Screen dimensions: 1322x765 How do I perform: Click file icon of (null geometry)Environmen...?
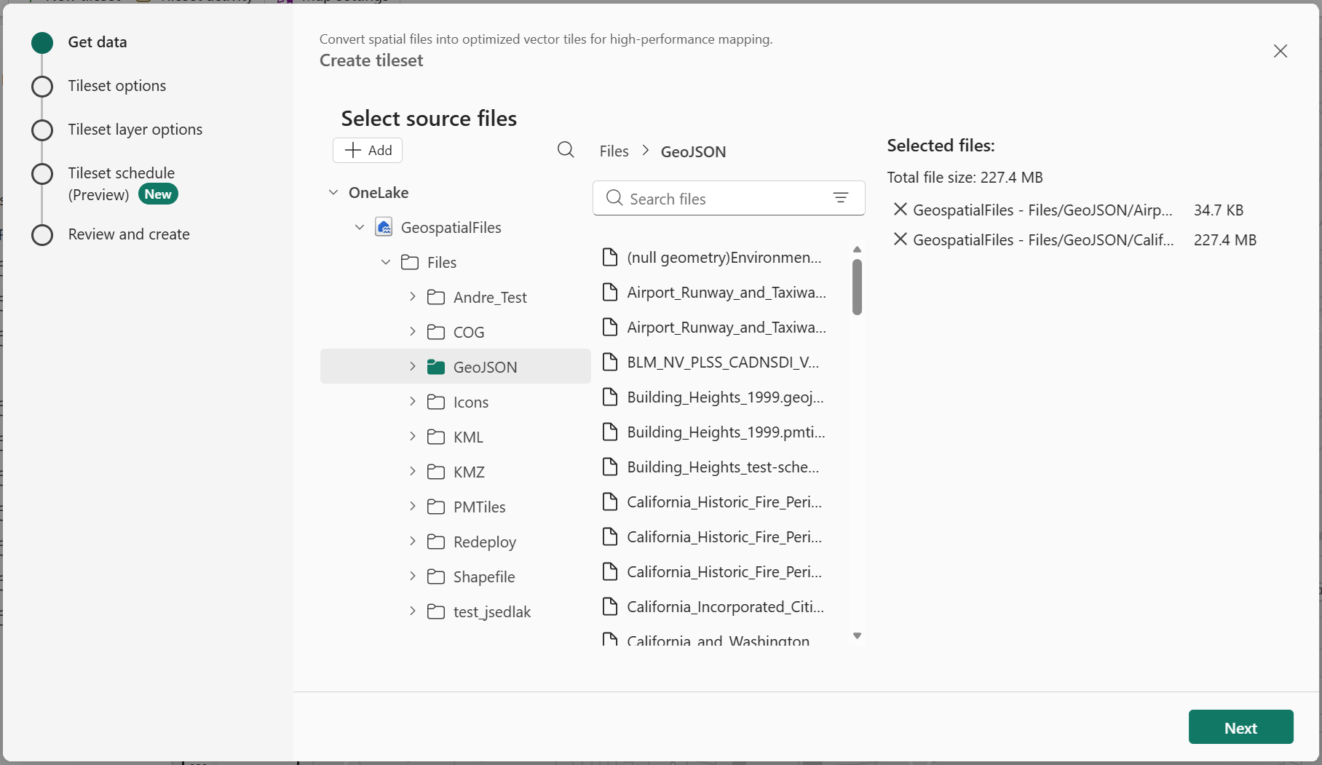tap(610, 257)
